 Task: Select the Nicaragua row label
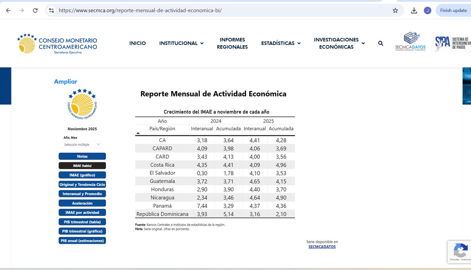click(x=162, y=198)
